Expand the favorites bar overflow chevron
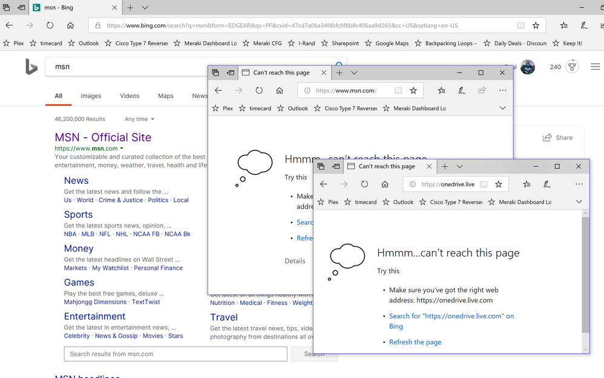Image resolution: width=604 pixels, height=378 pixels. pyautogui.click(x=502, y=108)
